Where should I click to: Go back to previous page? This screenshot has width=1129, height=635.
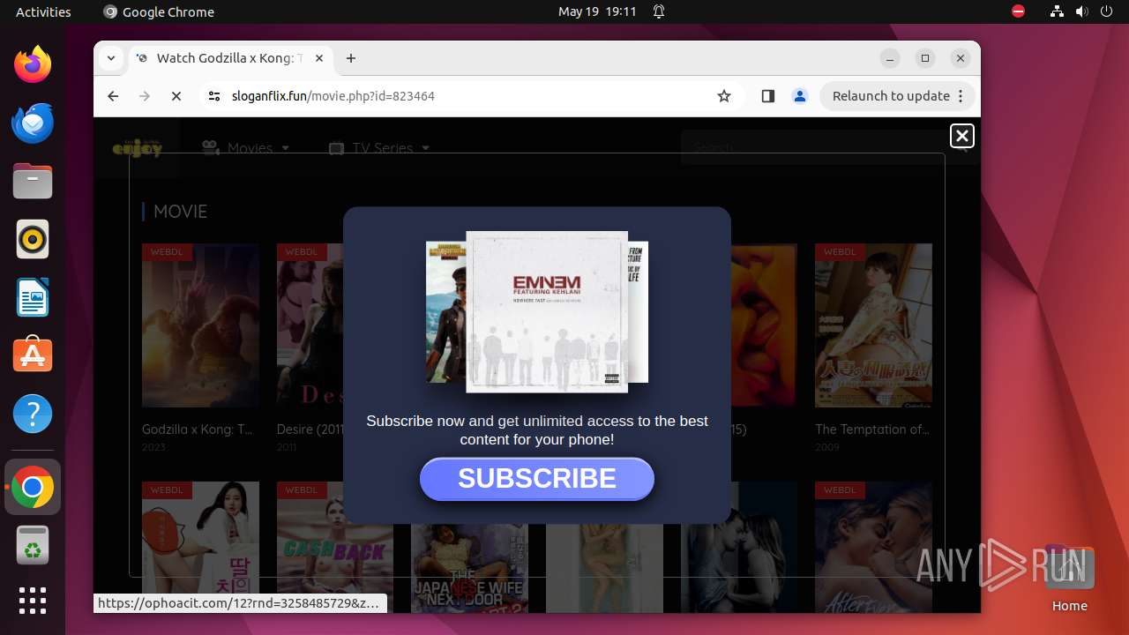[113, 96]
